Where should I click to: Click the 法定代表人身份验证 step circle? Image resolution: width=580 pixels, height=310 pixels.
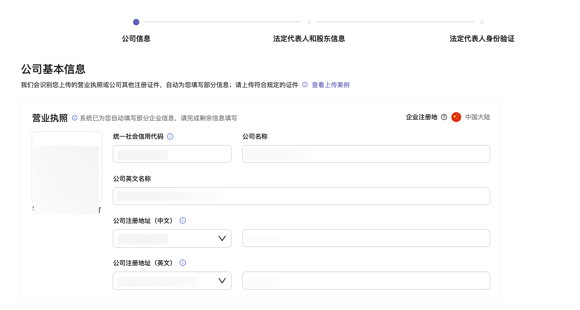point(482,22)
